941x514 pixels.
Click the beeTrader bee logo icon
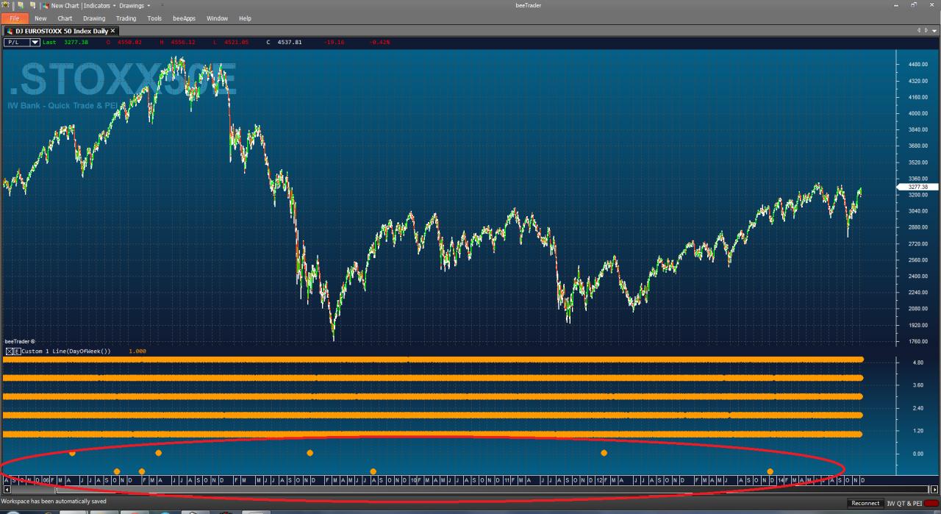(5, 5)
